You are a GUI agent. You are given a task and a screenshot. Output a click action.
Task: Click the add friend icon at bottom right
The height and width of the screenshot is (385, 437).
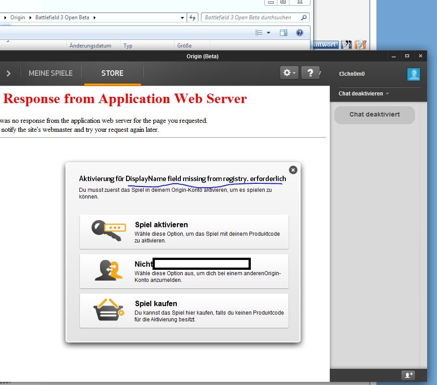coord(408,375)
